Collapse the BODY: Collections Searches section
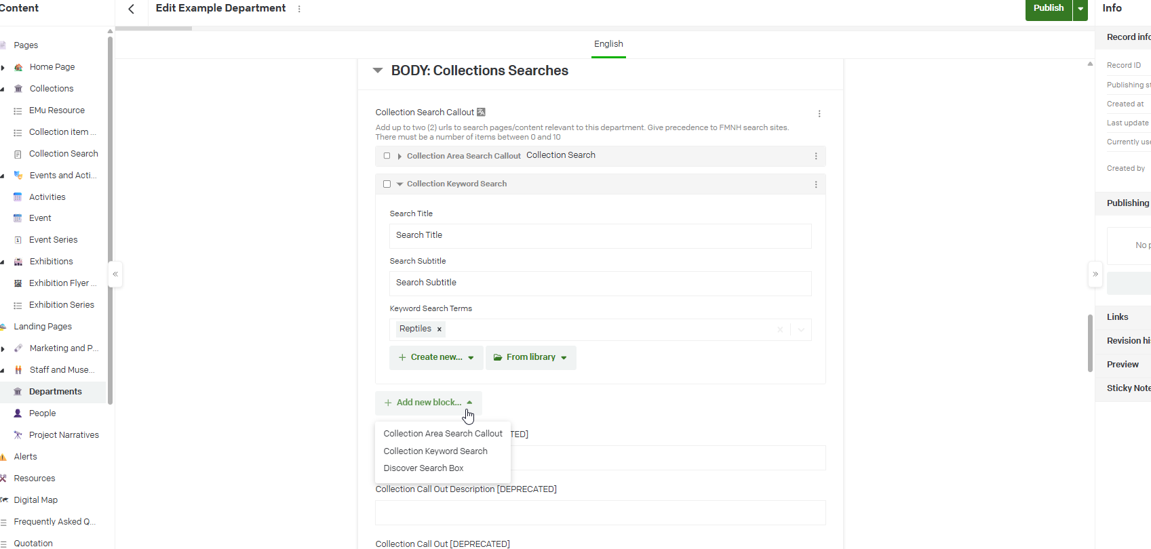1151x549 pixels. [x=378, y=70]
